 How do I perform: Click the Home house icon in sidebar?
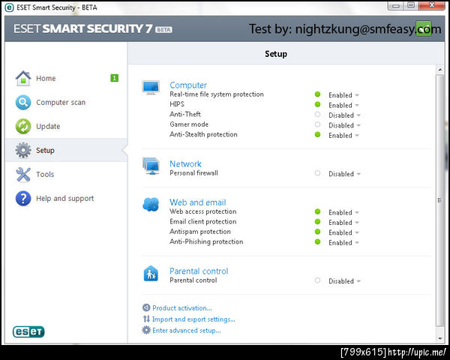[23, 78]
